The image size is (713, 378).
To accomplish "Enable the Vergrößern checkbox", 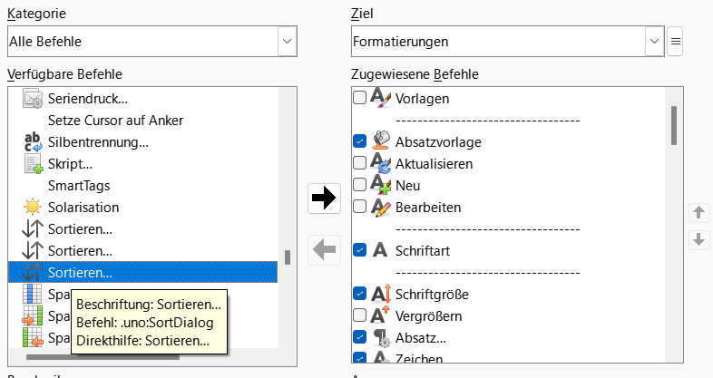I will point(360,315).
